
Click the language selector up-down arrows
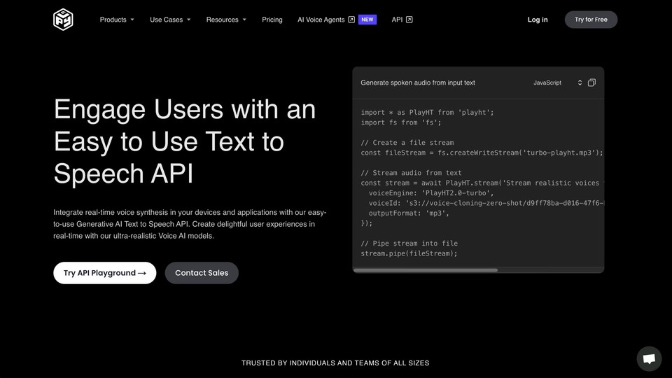[x=580, y=83]
